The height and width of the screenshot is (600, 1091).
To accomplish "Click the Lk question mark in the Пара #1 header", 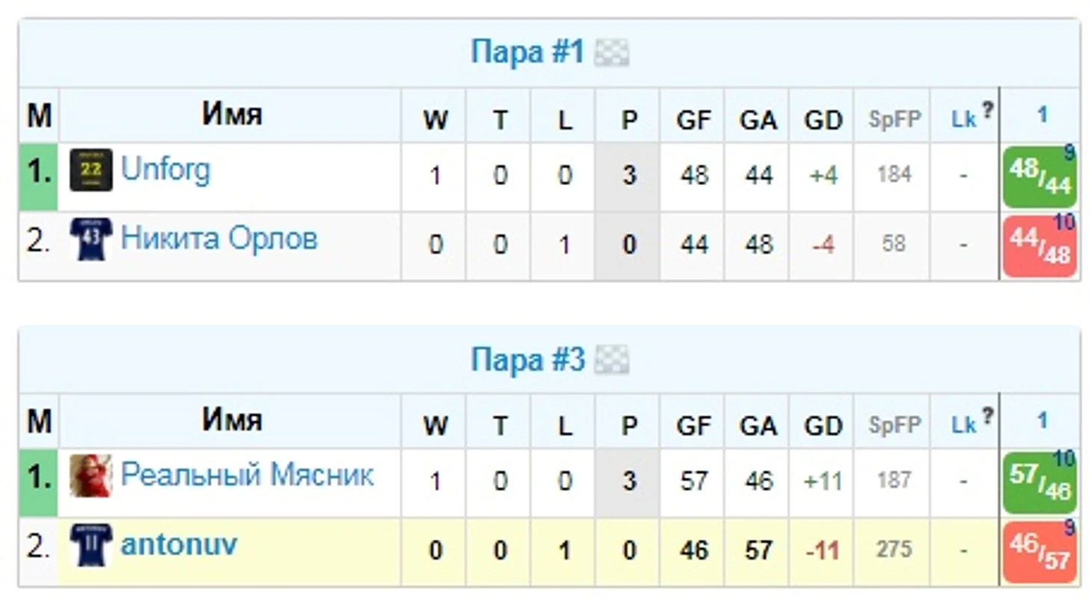I will click(988, 110).
